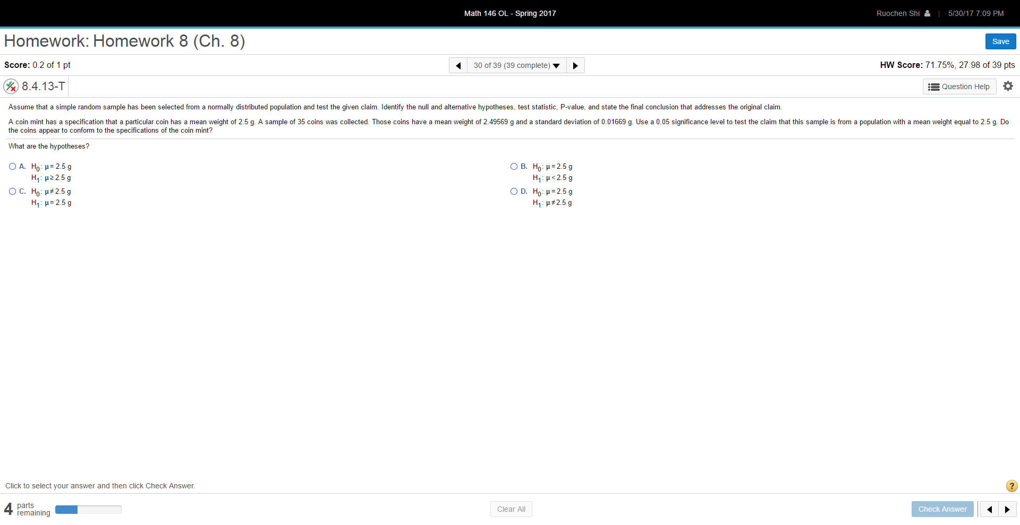The width and height of the screenshot is (1020, 525).
Task: Click the parts remaining progress bar
Action: [88, 509]
